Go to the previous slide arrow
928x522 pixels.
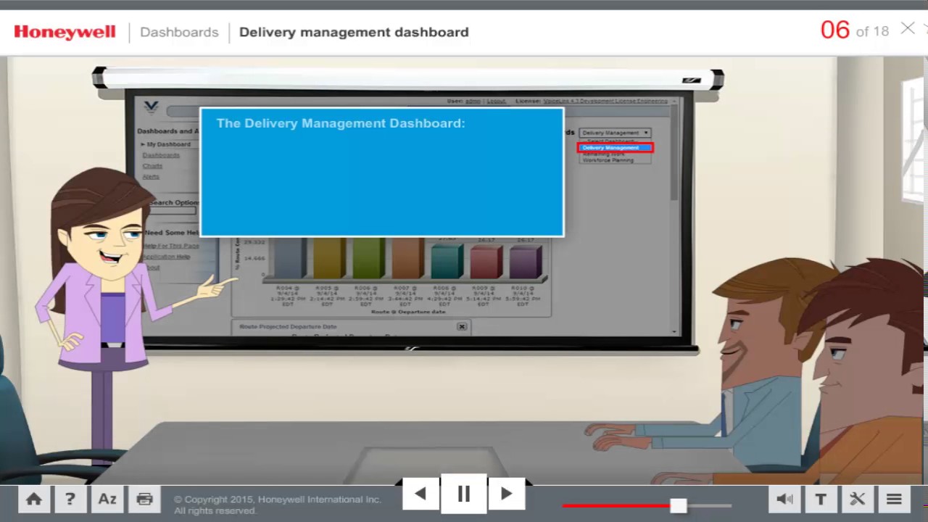420,494
